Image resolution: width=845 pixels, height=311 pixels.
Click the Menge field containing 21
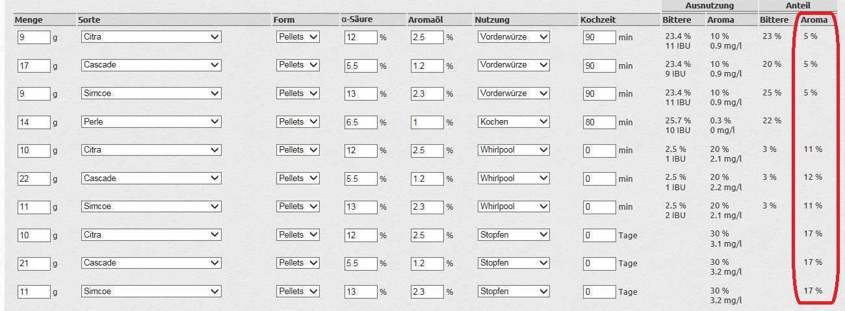[x=34, y=263]
